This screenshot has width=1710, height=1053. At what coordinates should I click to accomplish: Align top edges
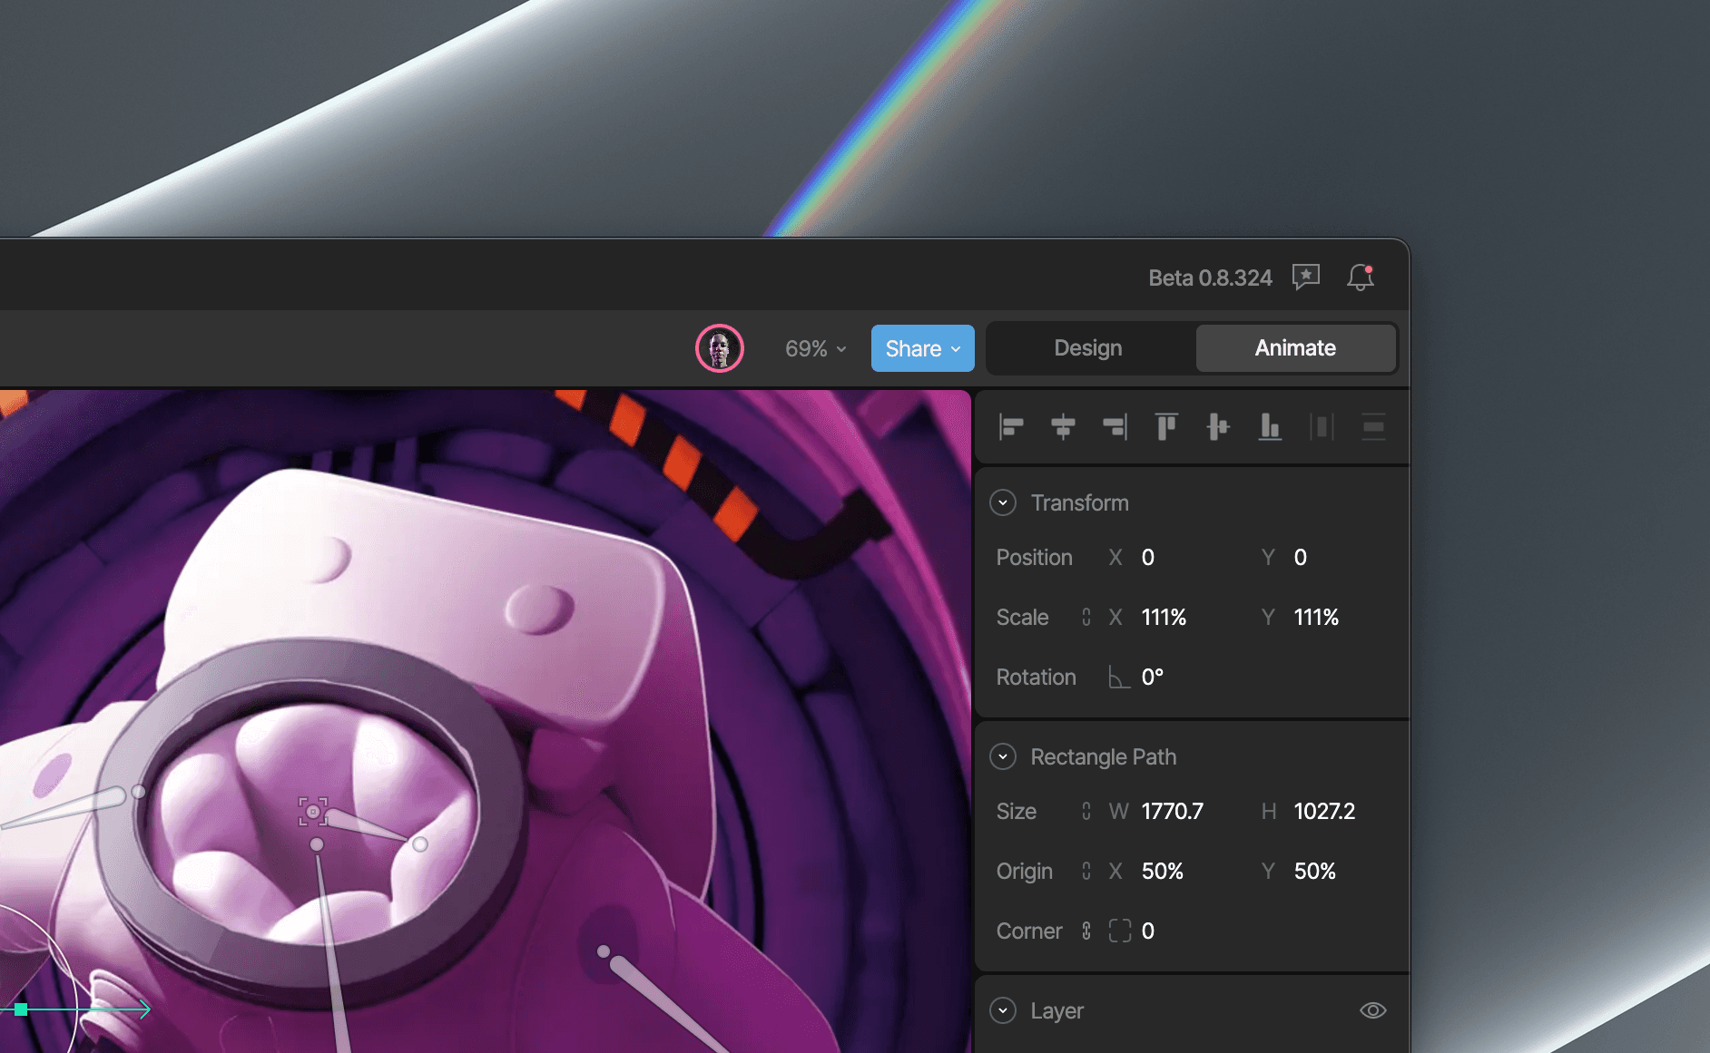[1166, 426]
